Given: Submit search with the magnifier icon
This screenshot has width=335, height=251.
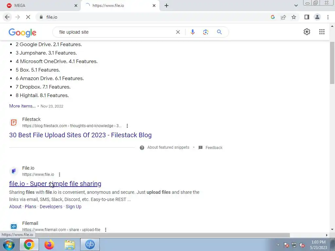Looking at the screenshot, I should coord(219,32).
